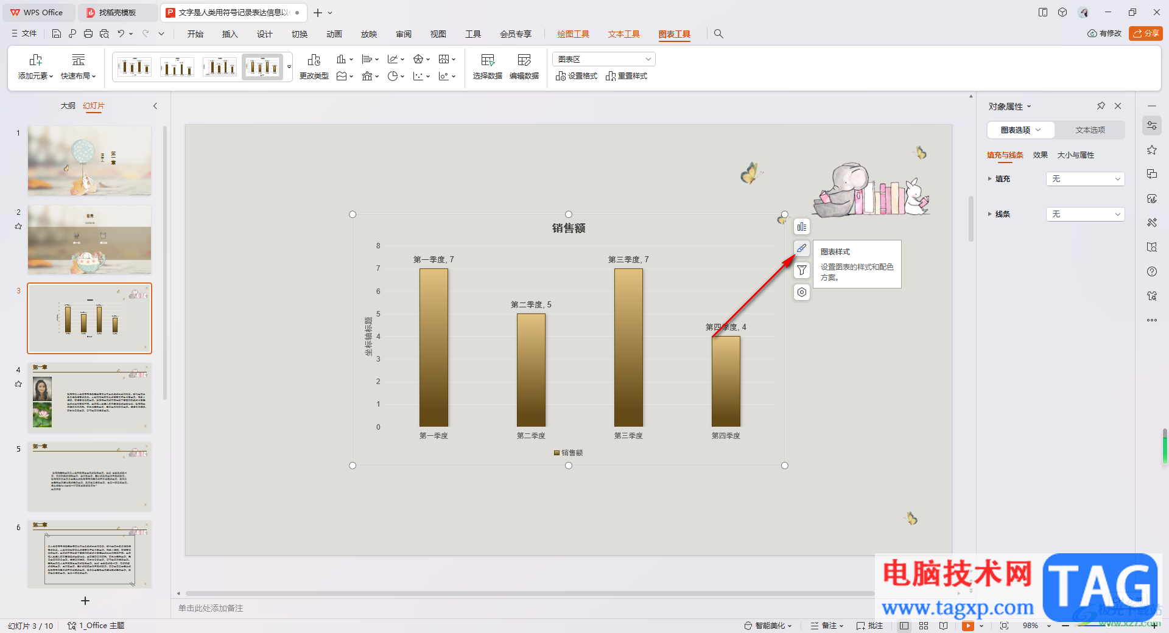Open the 填充 fill type dropdown
Image resolution: width=1169 pixels, height=633 pixels.
pos(1085,179)
